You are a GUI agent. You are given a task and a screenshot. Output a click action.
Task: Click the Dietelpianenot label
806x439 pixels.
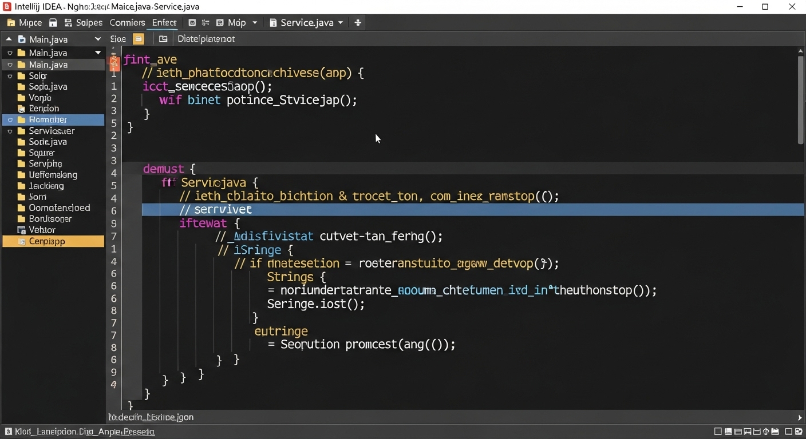[x=206, y=39]
